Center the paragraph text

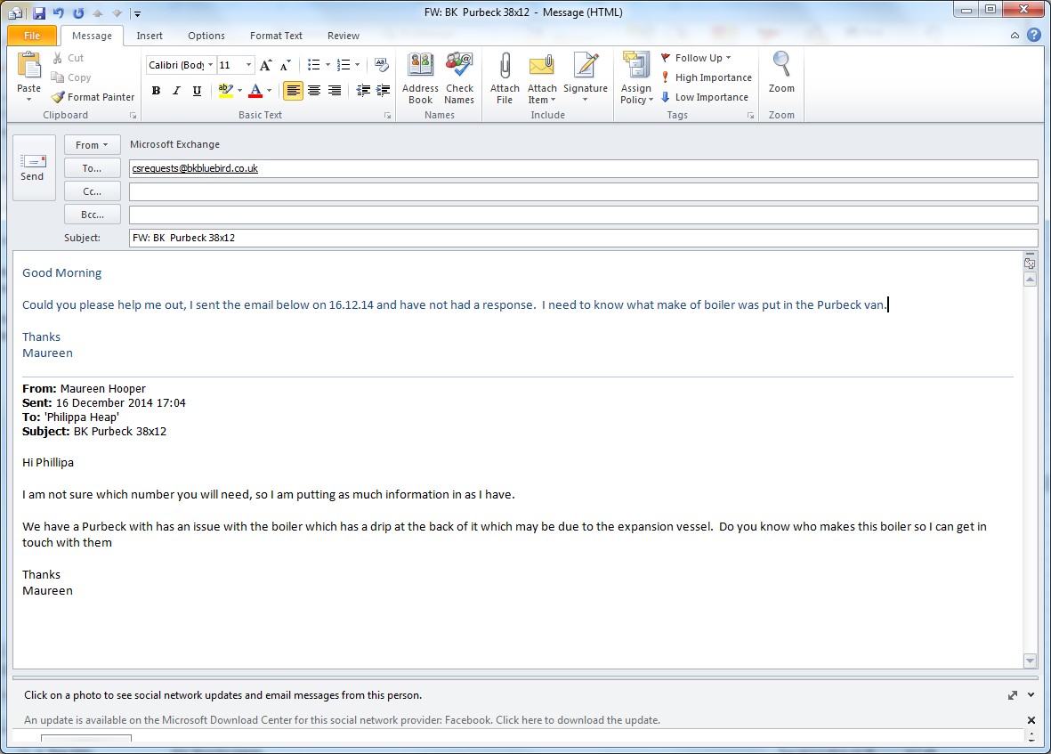pos(313,91)
